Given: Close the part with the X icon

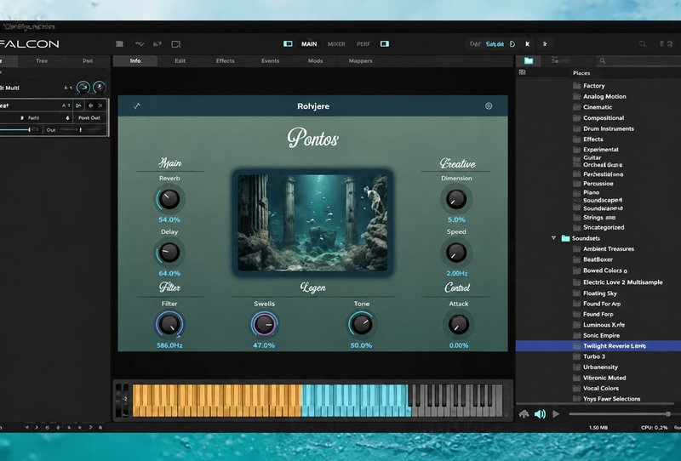Looking at the screenshot, I should 100,105.
